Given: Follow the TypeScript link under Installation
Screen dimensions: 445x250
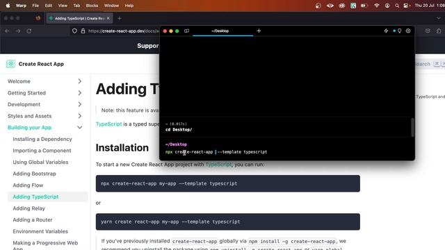Looking at the screenshot, I should click(x=218, y=165).
